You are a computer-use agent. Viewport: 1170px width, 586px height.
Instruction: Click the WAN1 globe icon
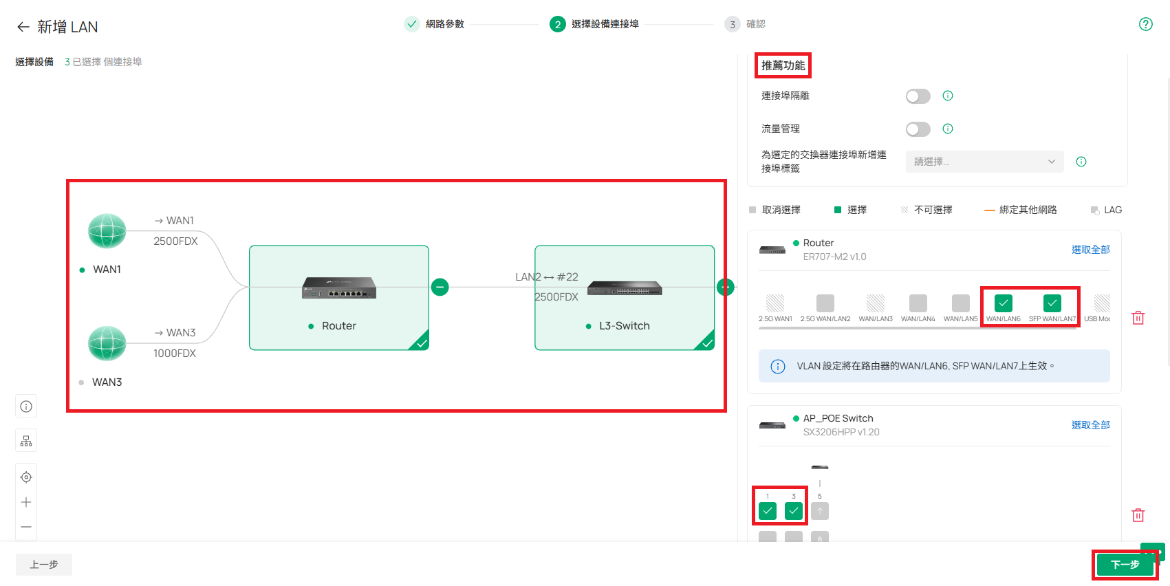pos(107,231)
